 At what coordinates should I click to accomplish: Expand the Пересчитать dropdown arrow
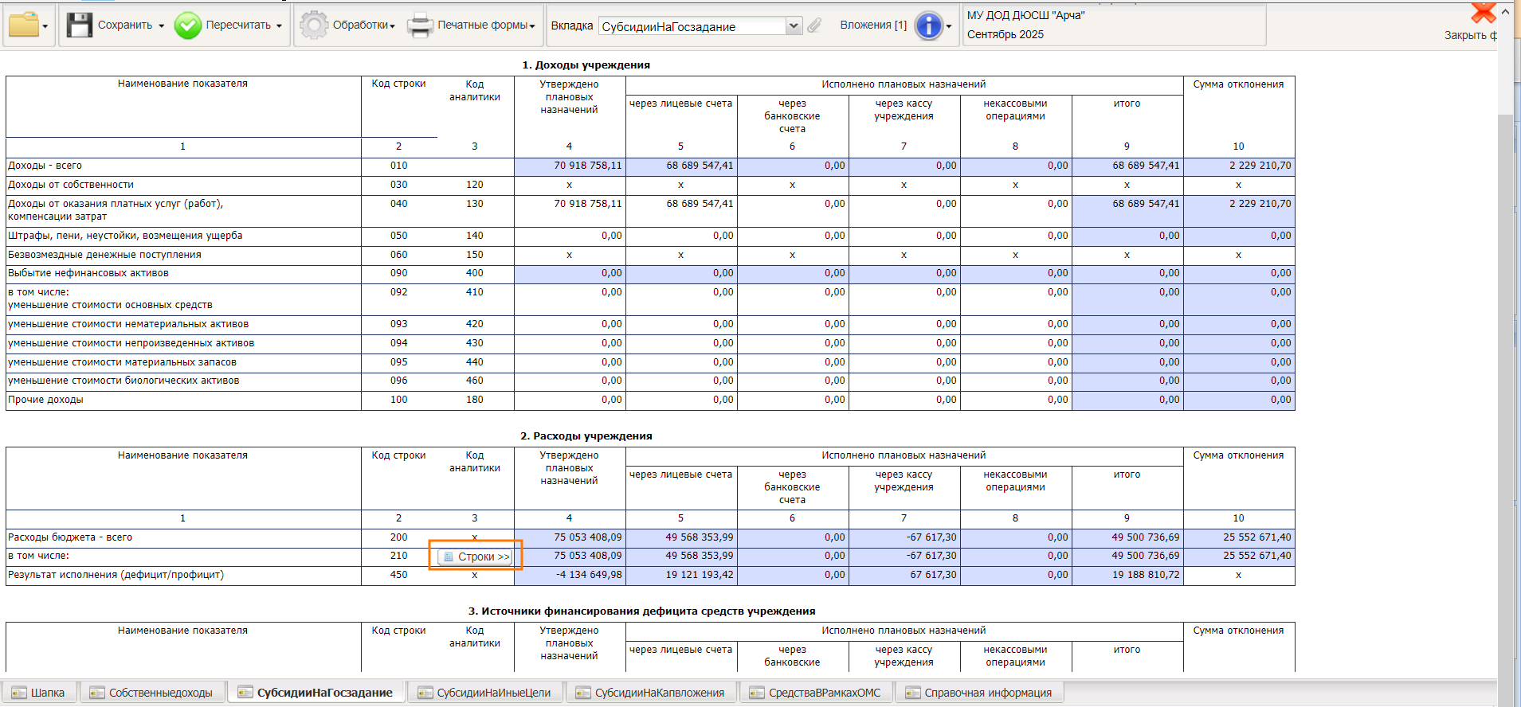279,26
